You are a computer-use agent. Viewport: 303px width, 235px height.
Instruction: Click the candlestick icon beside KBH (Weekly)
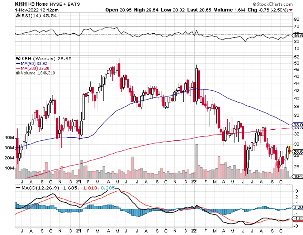coord(18,58)
